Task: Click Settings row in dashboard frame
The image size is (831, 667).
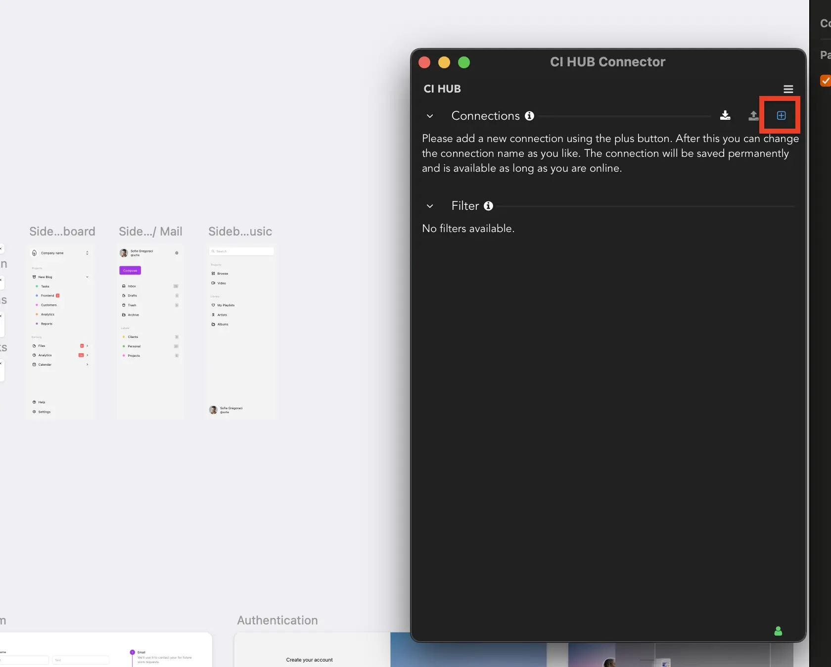Action: coord(42,412)
